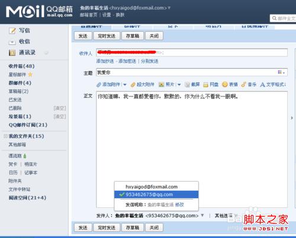This screenshot has width=296, height=238.
Task: Open 记事本 in sidebar
Action: [x=31, y=173]
